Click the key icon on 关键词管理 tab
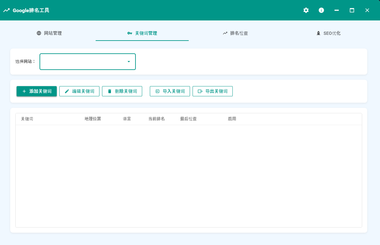Image resolution: width=380 pixels, height=245 pixels. (x=130, y=33)
